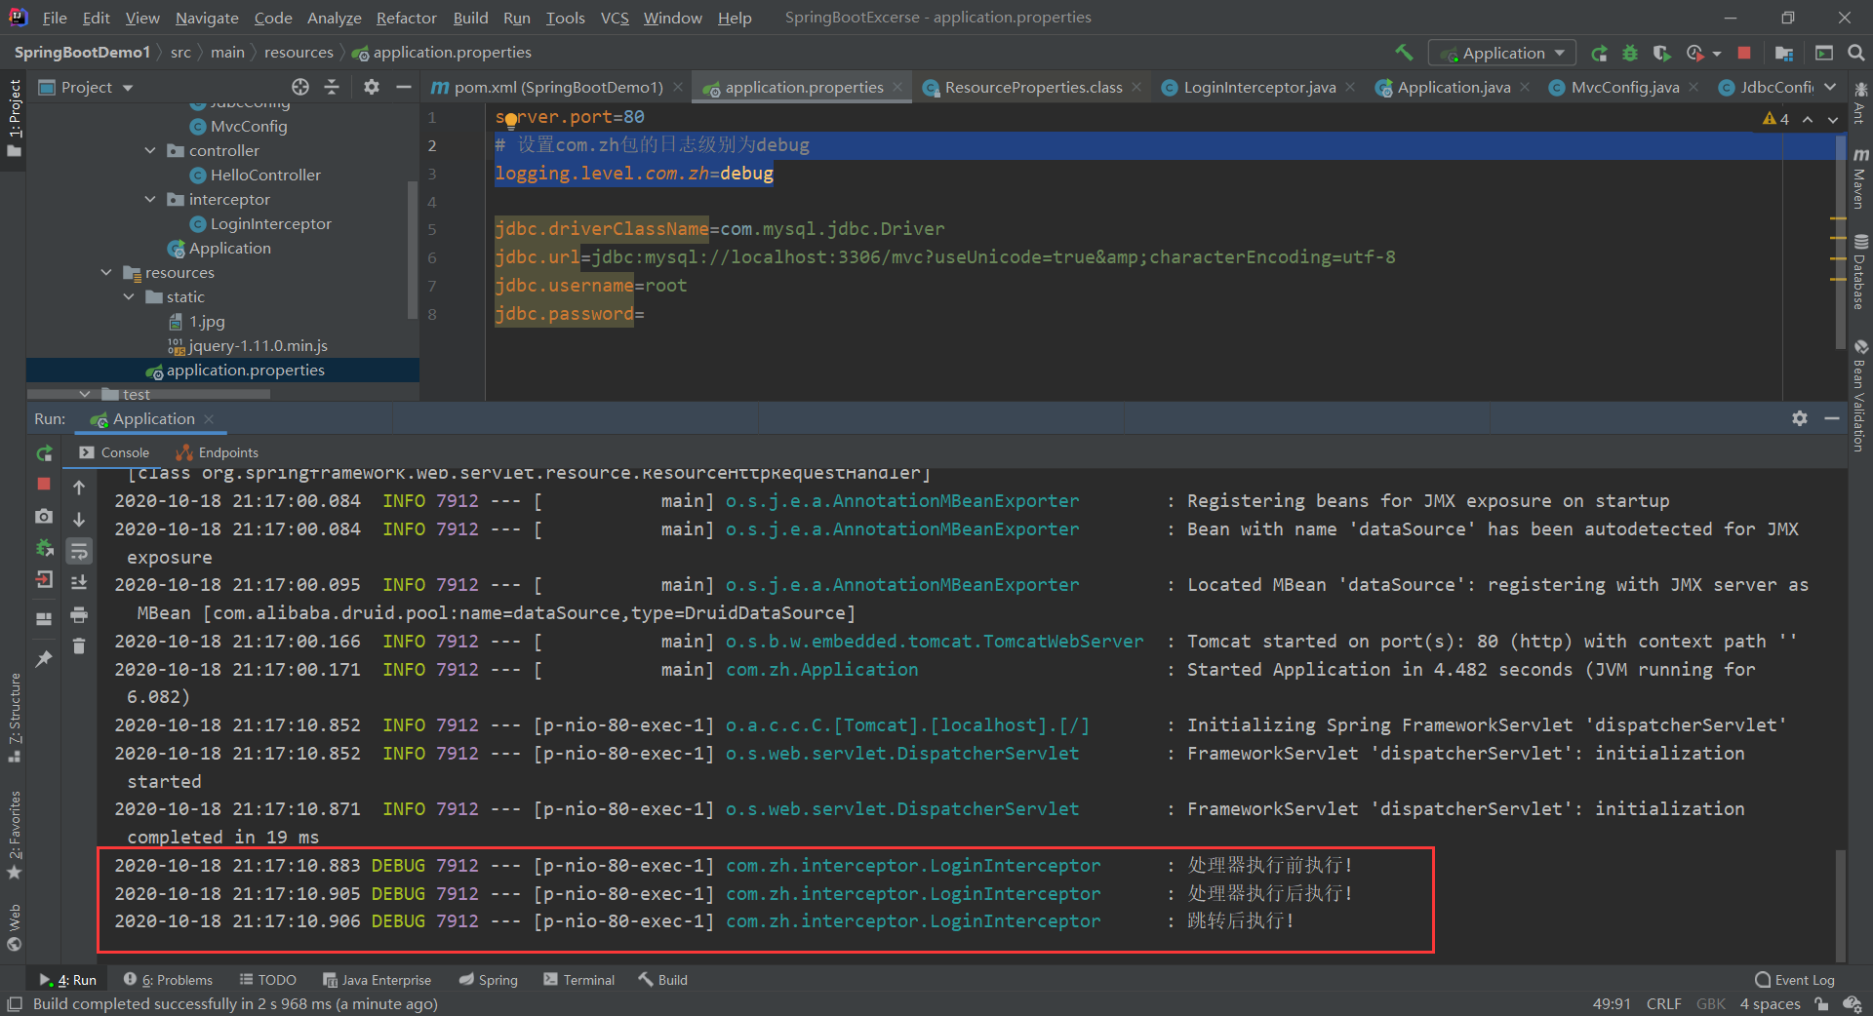Open the Application run configuration dropdown
Viewport: 1873px width, 1016px height.
pyautogui.click(x=1502, y=53)
